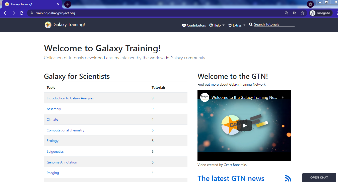Click the Help question mark icon

[x=211, y=25]
